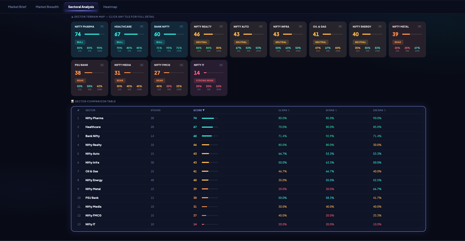Click the Stocks column header
465x241 pixels.
pos(156,110)
